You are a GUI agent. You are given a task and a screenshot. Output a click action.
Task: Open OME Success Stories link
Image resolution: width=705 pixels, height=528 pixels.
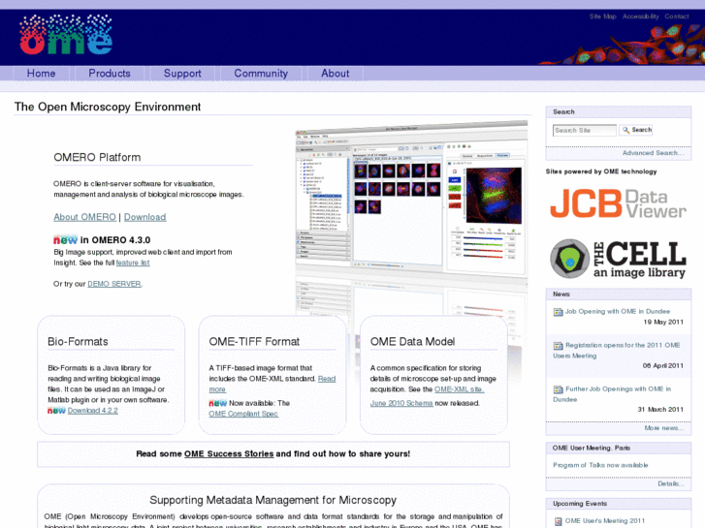229,453
